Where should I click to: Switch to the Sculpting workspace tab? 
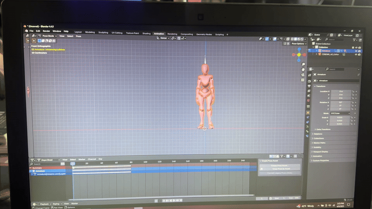(x=103, y=33)
